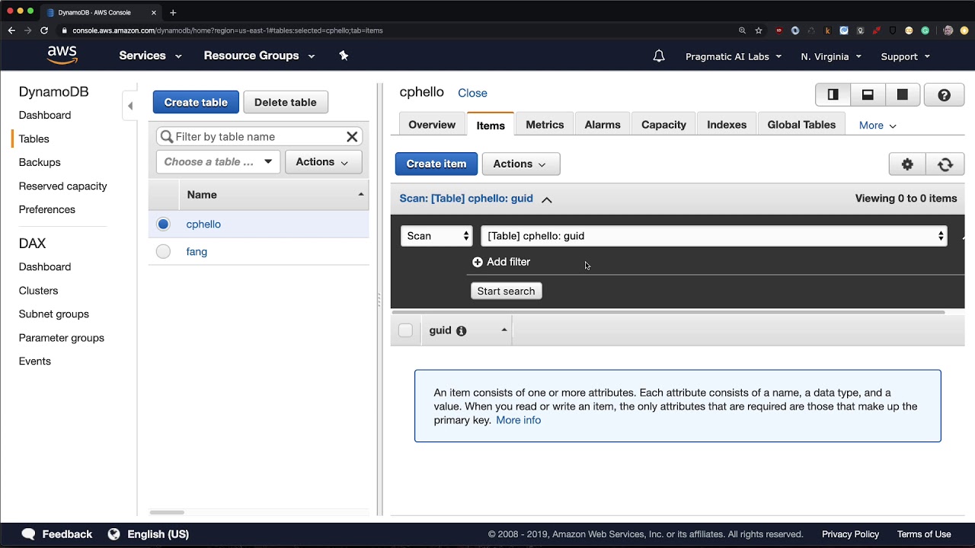This screenshot has width=975, height=548.
Task: Open a new browser tab
Action: (173, 12)
